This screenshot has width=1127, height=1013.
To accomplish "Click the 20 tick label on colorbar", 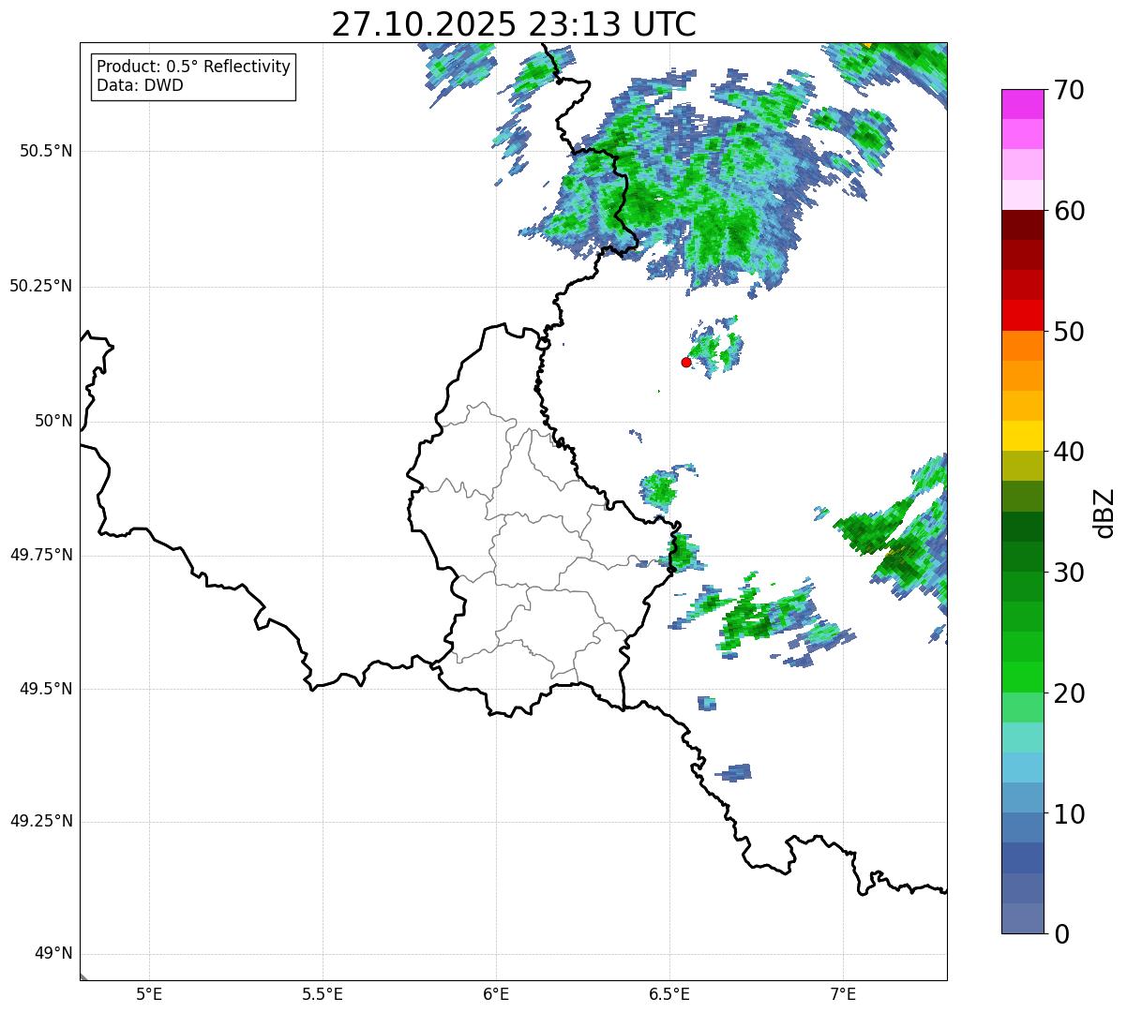I will pos(1070,693).
